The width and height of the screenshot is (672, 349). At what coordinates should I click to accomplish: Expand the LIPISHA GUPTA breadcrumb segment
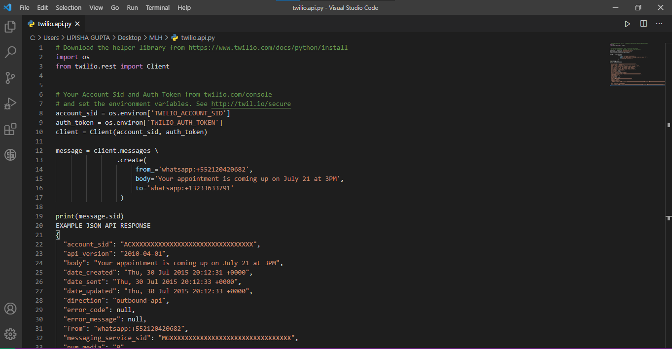(x=88, y=37)
